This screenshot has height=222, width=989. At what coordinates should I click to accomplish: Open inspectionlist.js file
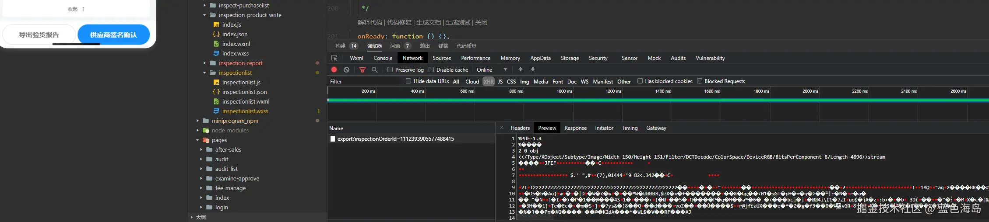click(241, 82)
